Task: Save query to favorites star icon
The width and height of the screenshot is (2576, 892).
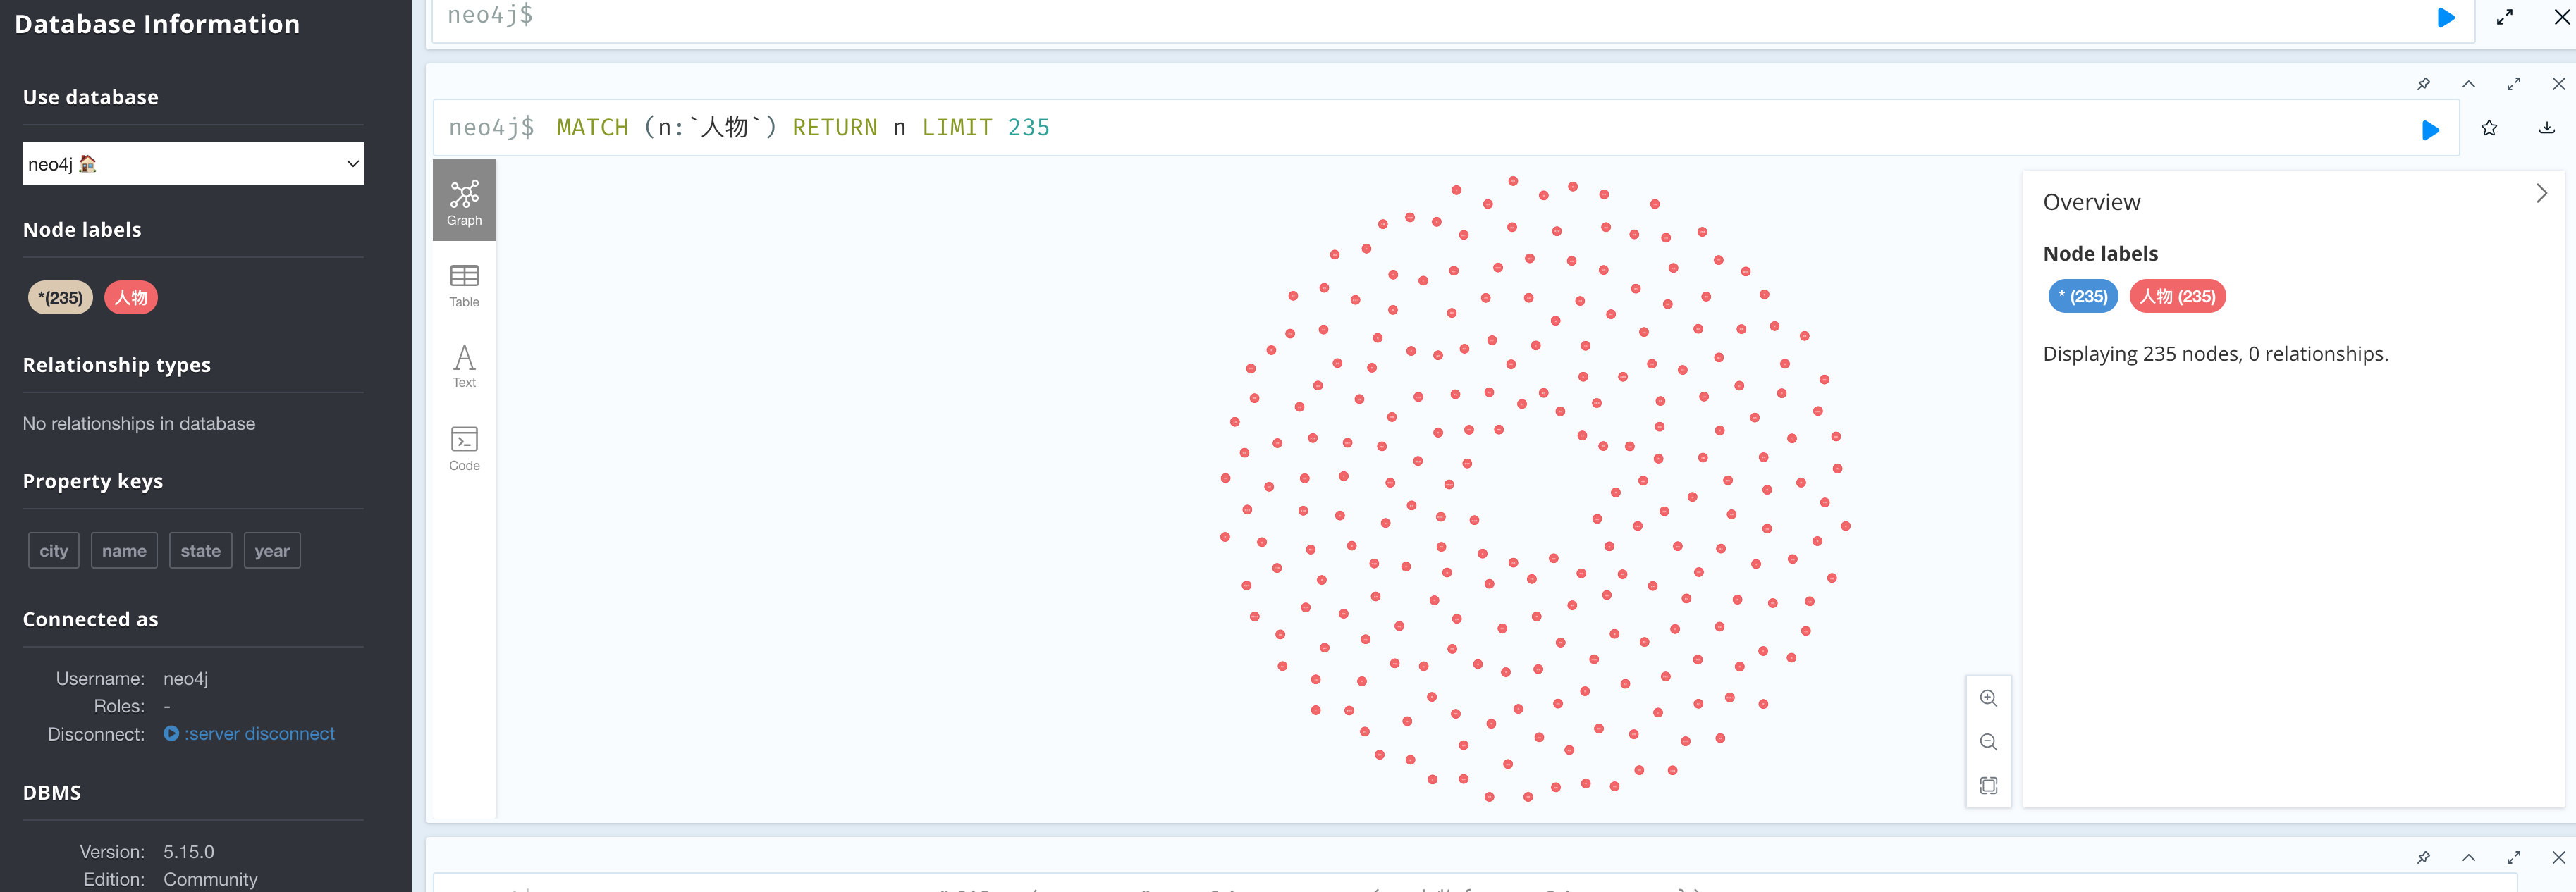Action: pos(2489,128)
